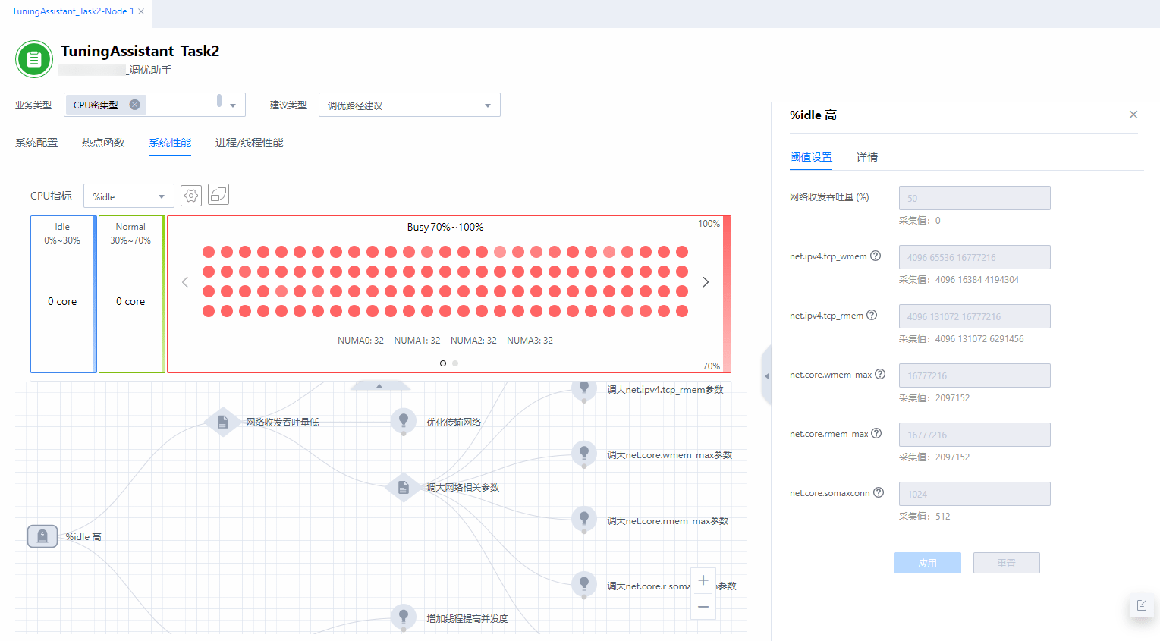Click the 增加线程提高并发度 lightbulb icon
The width and height of the screenshot is (1160, 641).
tap(404, 617)
